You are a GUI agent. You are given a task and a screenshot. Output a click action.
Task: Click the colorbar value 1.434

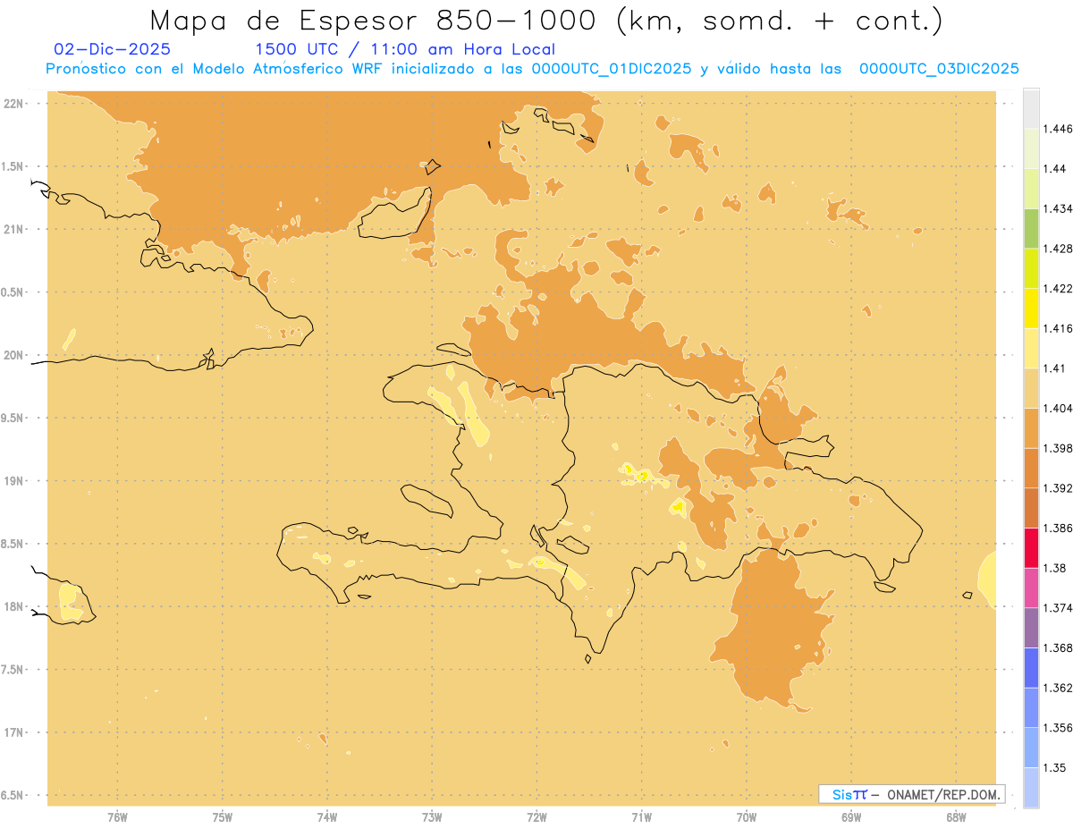1058,208
